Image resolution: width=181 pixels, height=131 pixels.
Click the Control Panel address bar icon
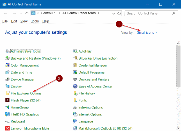(33, 13)
